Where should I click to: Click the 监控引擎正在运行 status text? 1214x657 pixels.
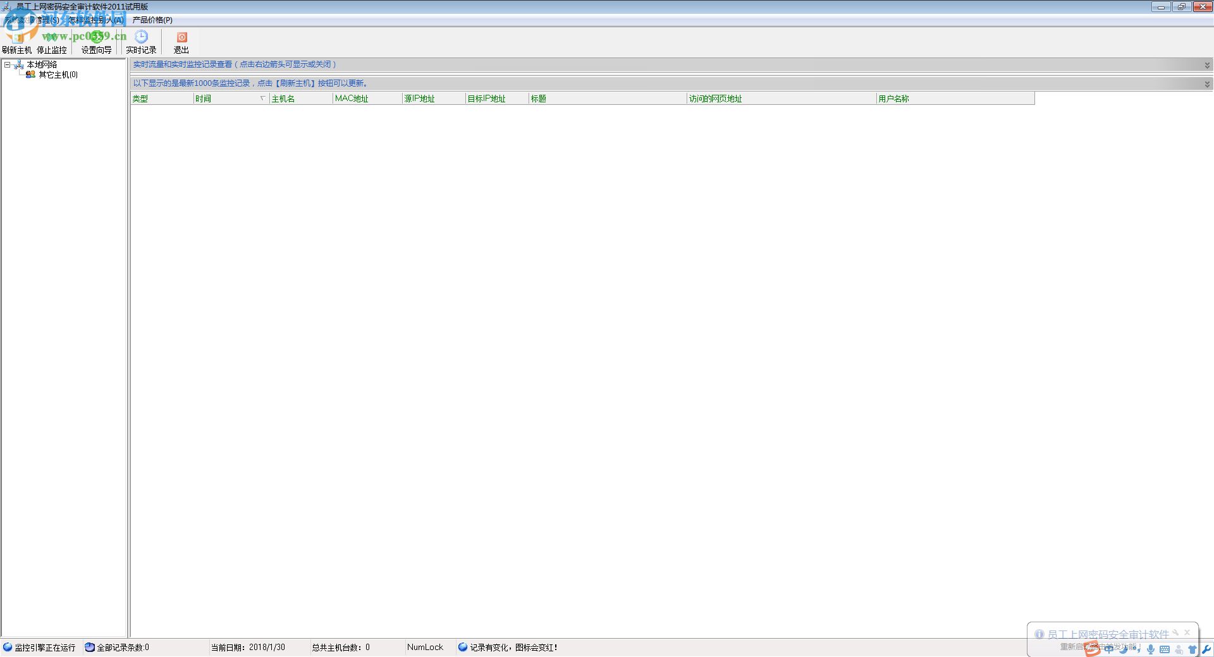click(45, 648)
